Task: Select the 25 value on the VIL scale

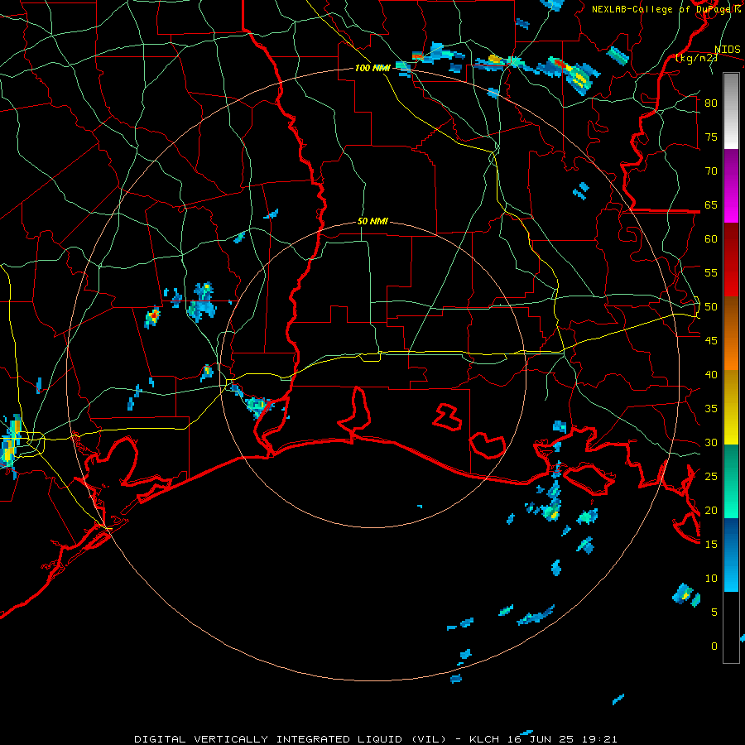Action: click(x=711, y=477)
